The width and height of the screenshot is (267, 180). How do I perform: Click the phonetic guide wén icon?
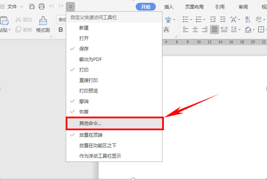[x=168, y=20]
